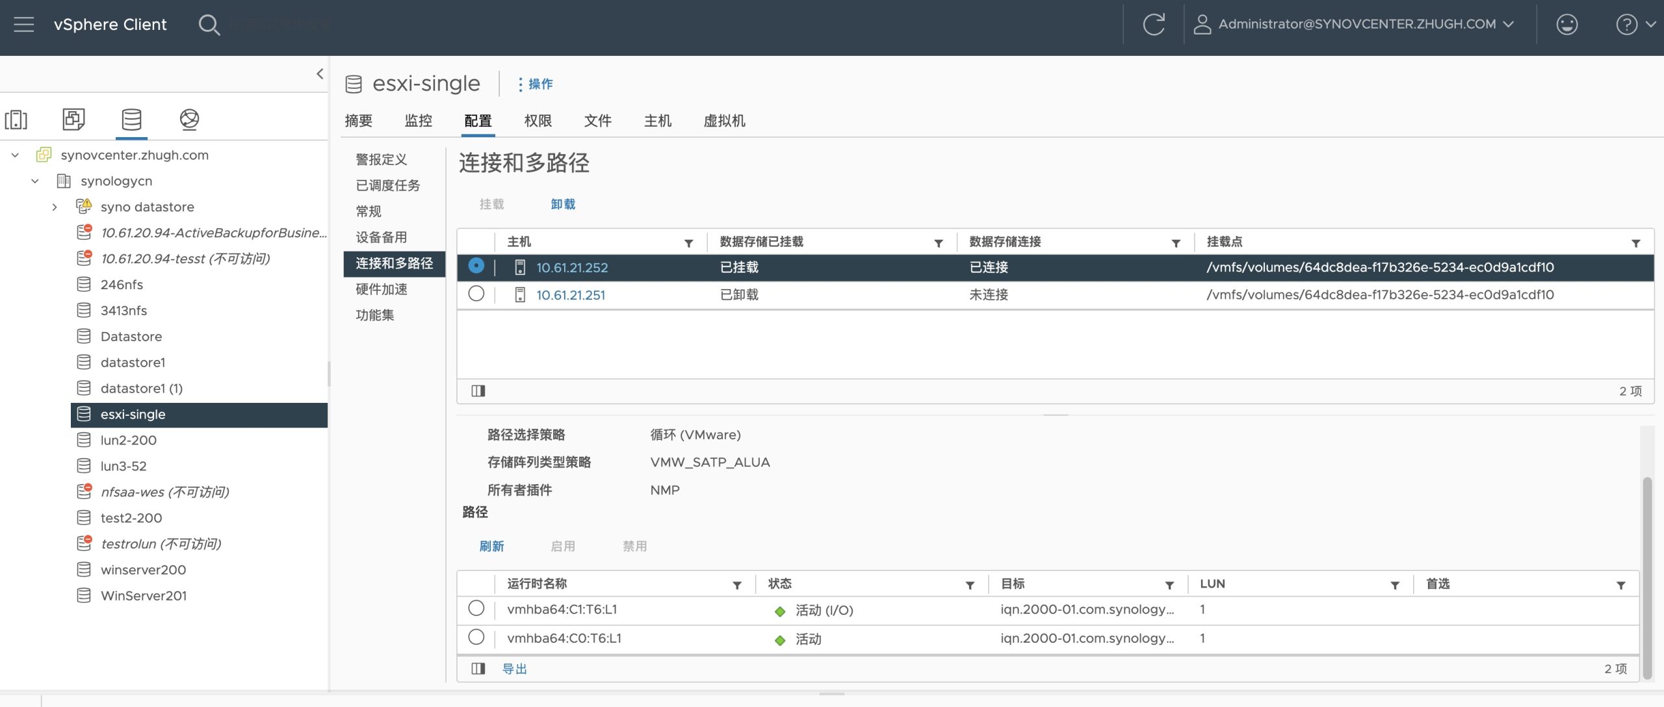Select host 10.61.21.252 radio button

coord(476,266)
